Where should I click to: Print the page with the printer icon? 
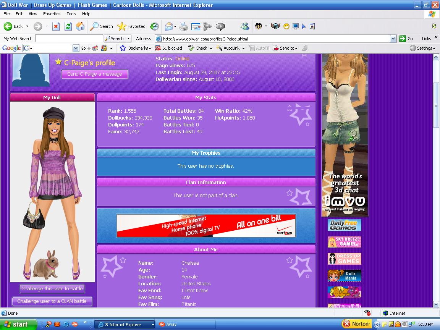[x=184, y=26]
